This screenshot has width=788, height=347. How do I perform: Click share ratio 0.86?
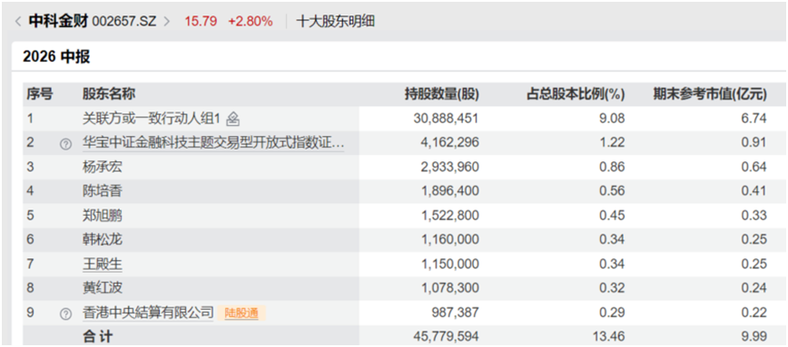click(612, 167)
